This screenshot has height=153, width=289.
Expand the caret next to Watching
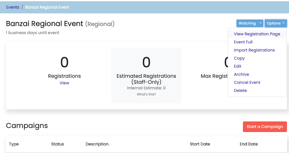pos(261,23)
